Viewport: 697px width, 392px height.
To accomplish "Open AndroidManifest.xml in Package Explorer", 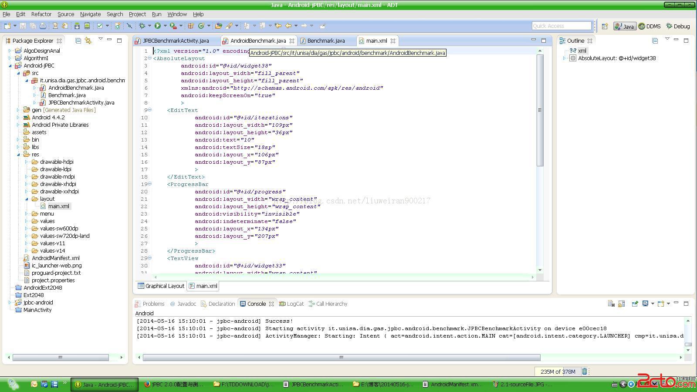I will [x=55, y=258].
